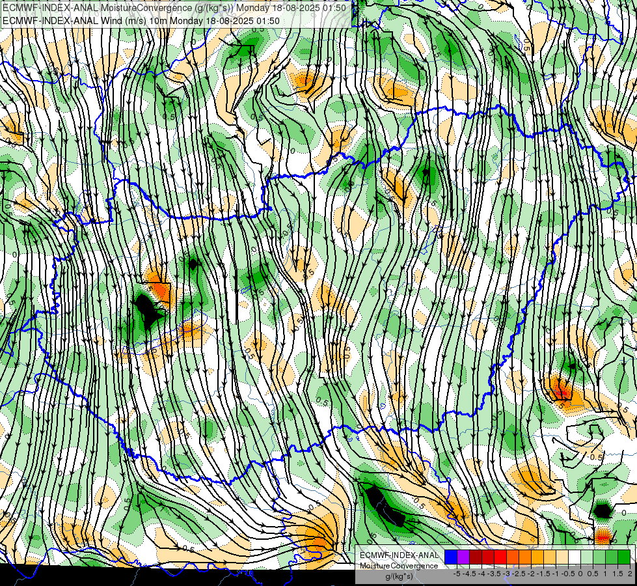Click the 2 tick label at the legend's end

[x=630, y=574]
